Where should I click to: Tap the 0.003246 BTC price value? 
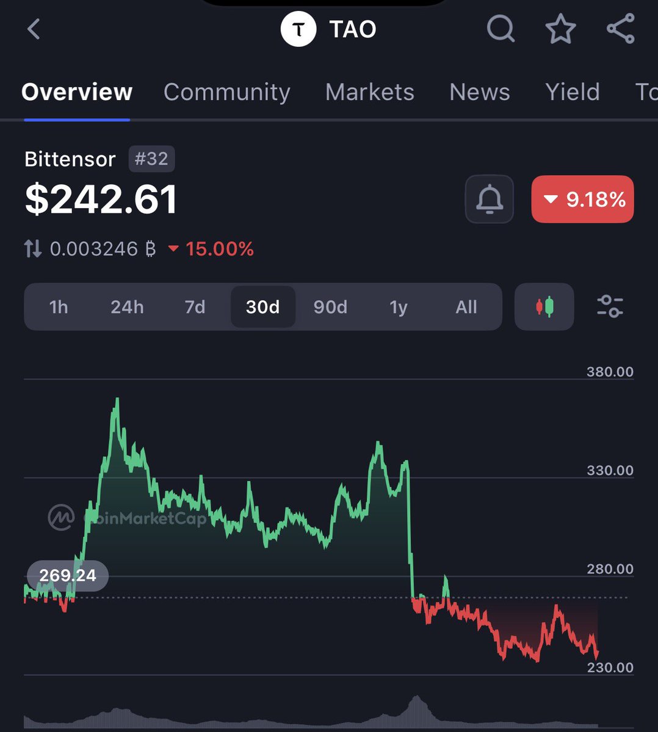(x=103, y=249)
